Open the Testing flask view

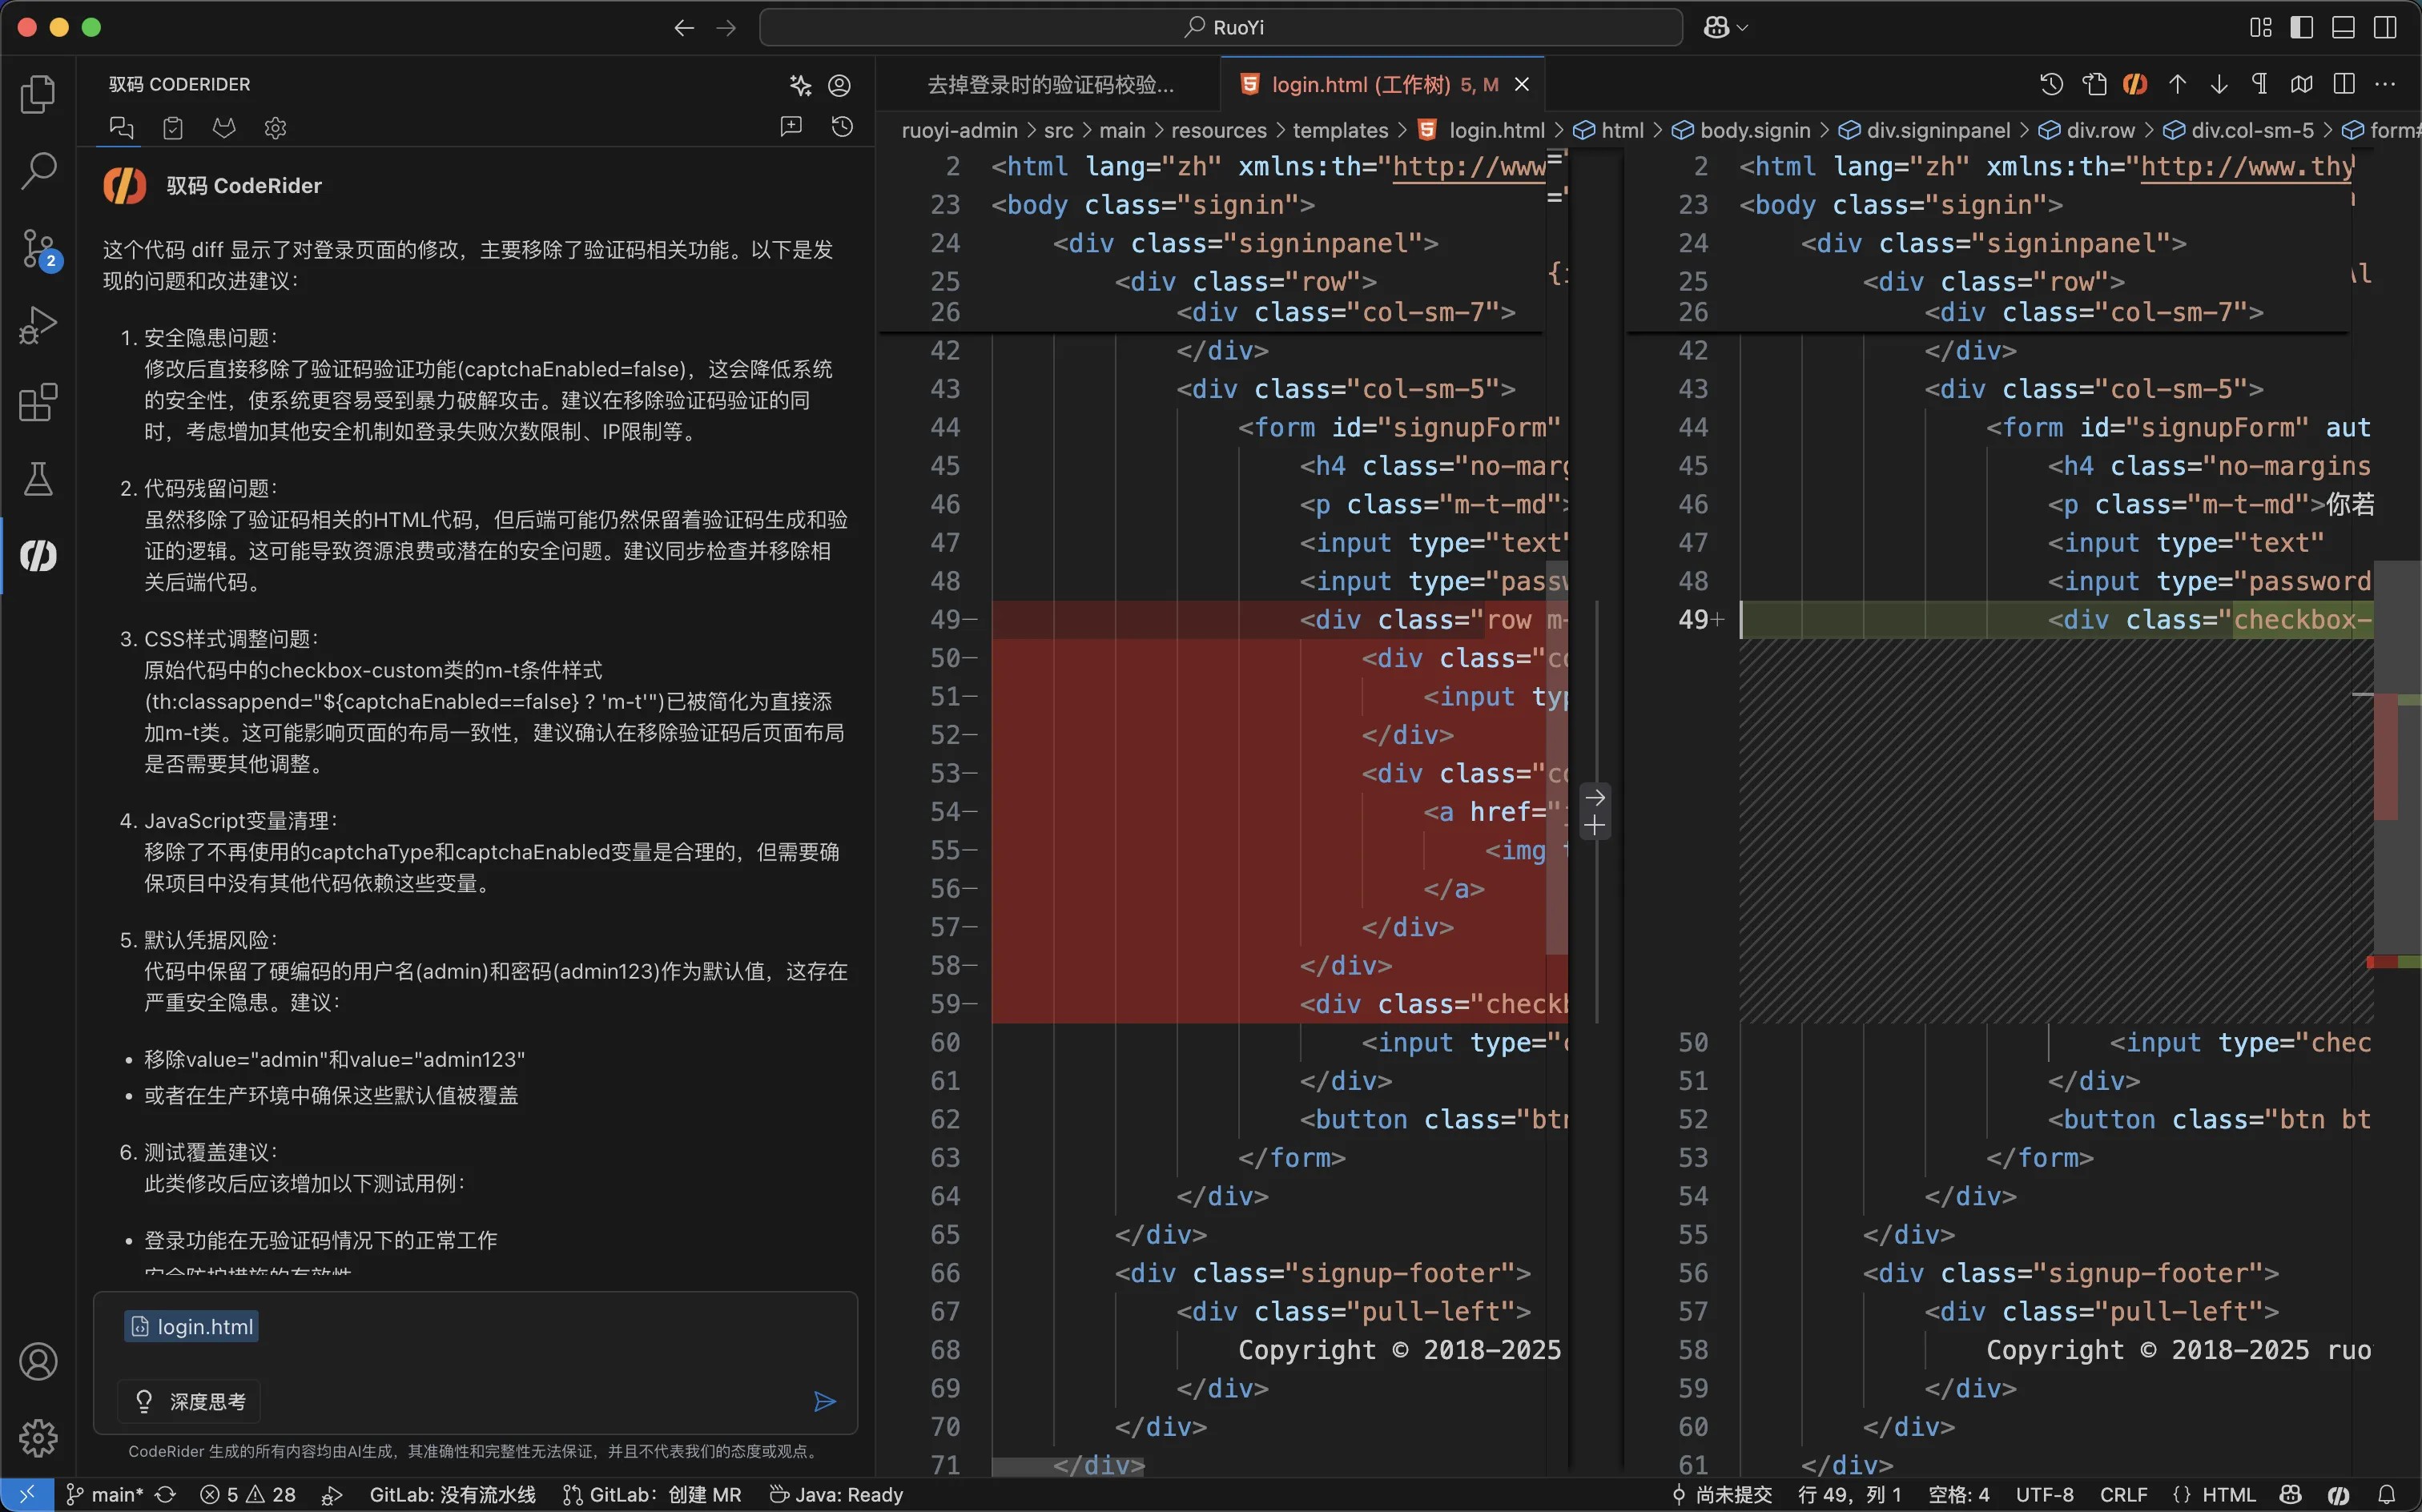tap(38, 479)
